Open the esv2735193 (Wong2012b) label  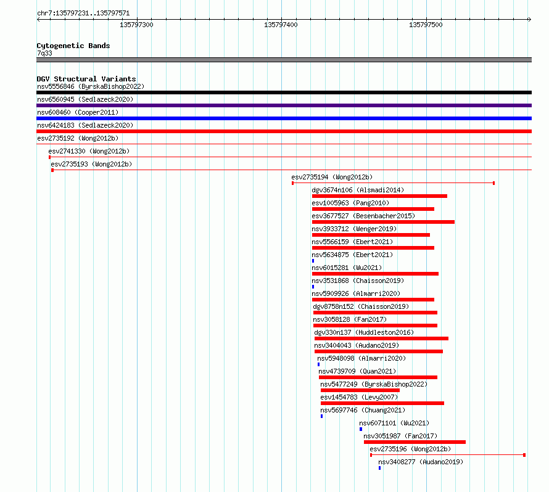pyautogui.click(x=91, y=164)
